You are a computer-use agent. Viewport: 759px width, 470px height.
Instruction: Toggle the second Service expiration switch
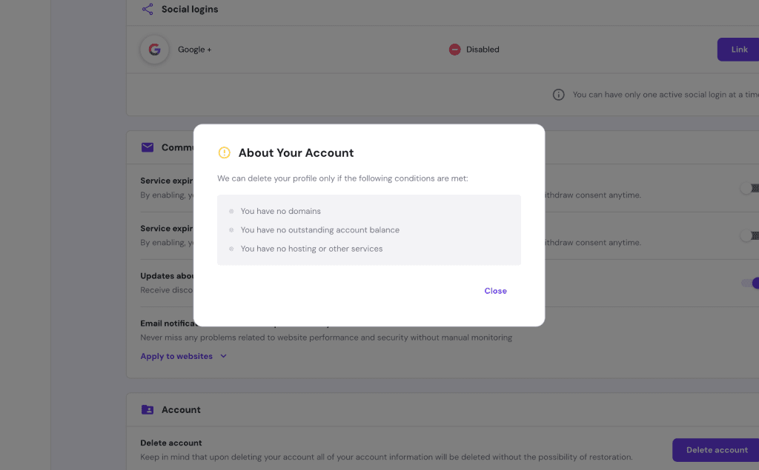749,236
